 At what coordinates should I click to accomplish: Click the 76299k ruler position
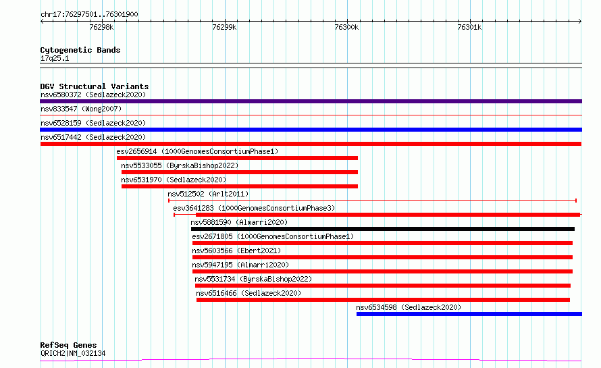pos(224,27)
